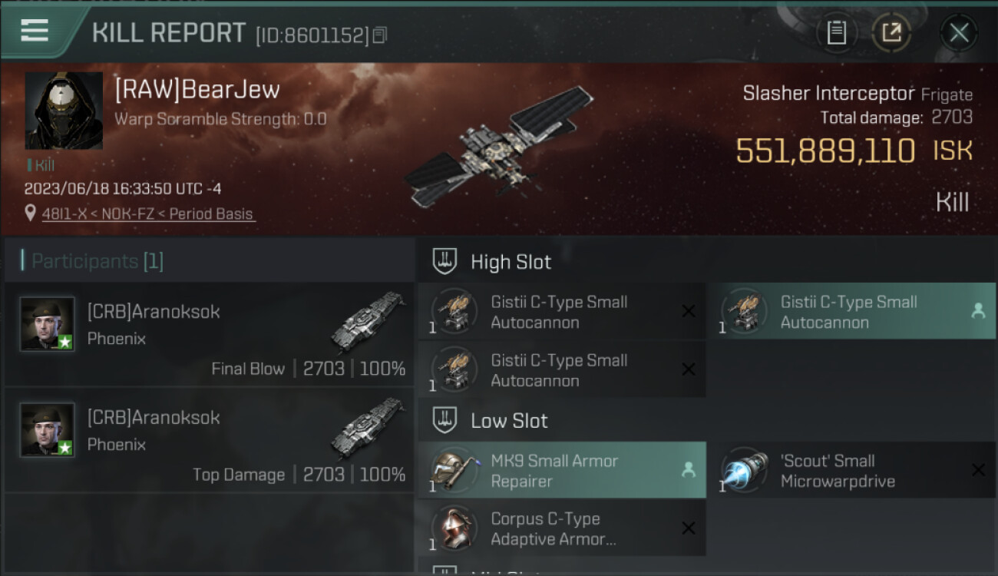Close the Kill Report window
Screen dimensions: 998x576
[x=959, y=33]
